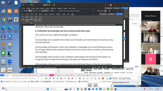Save the document via the front Word title bar icon
Screen dimensions: 163x91
tap(34, 11)
